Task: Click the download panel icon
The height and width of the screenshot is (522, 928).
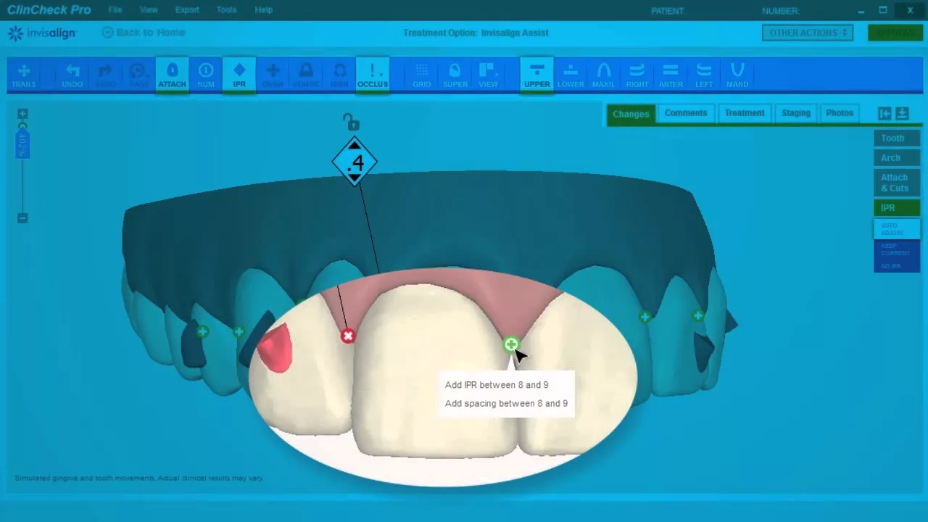Action: click(x=902, y=113)
